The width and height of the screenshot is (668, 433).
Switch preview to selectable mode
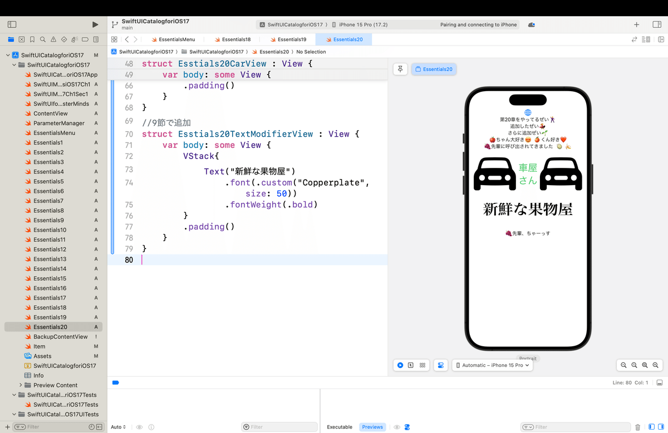coord(411,365)
